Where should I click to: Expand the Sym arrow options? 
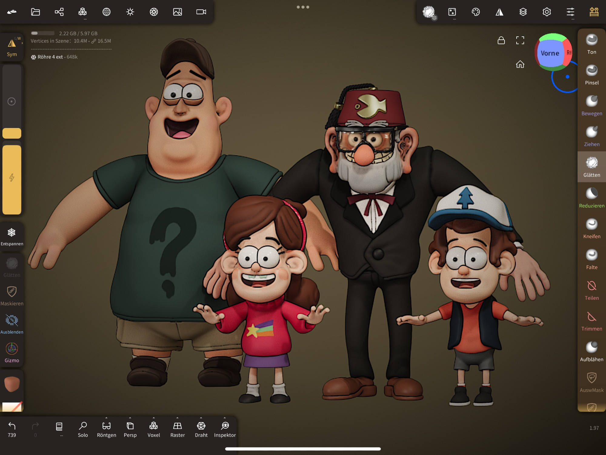[x=22, y=43]
